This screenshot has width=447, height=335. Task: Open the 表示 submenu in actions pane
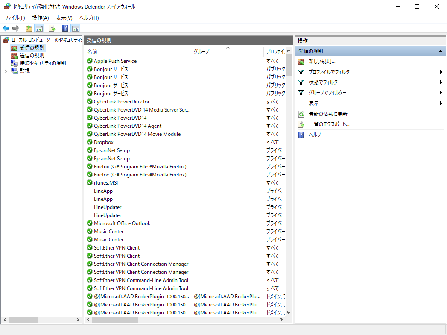(x=370, y=103)
